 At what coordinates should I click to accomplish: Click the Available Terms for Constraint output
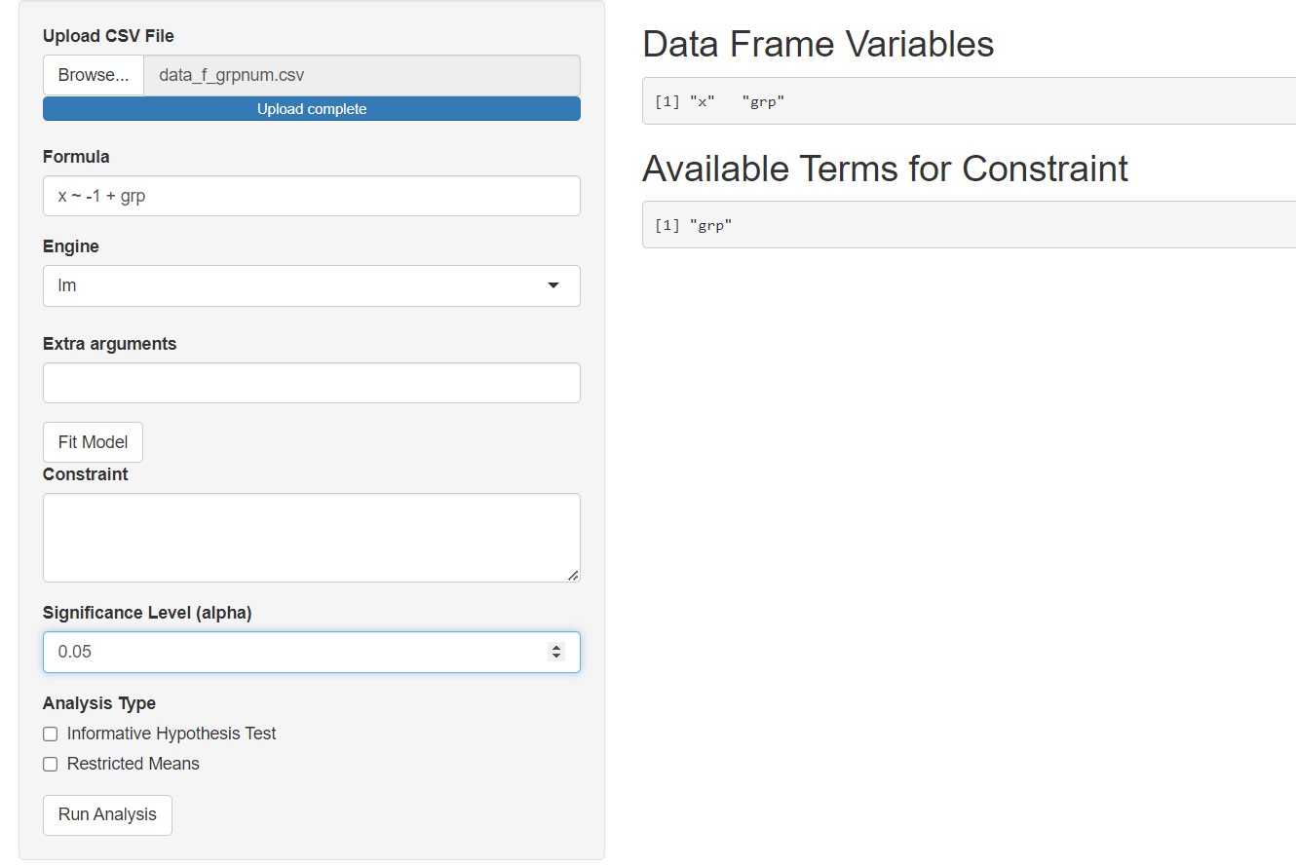[x=969, y=225]
